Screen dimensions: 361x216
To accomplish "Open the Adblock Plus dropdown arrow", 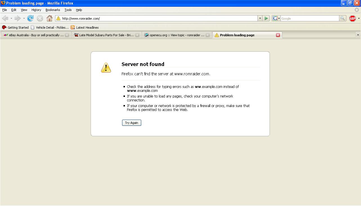I will (x=359, y=19).
